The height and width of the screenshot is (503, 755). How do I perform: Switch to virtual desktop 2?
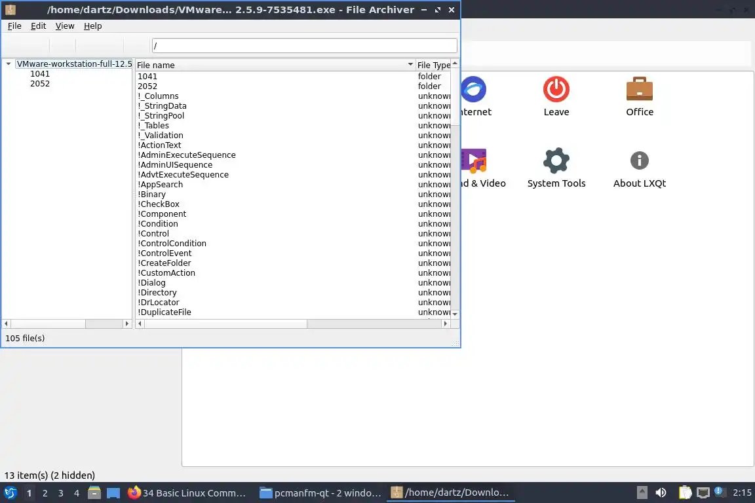[45, 493]
